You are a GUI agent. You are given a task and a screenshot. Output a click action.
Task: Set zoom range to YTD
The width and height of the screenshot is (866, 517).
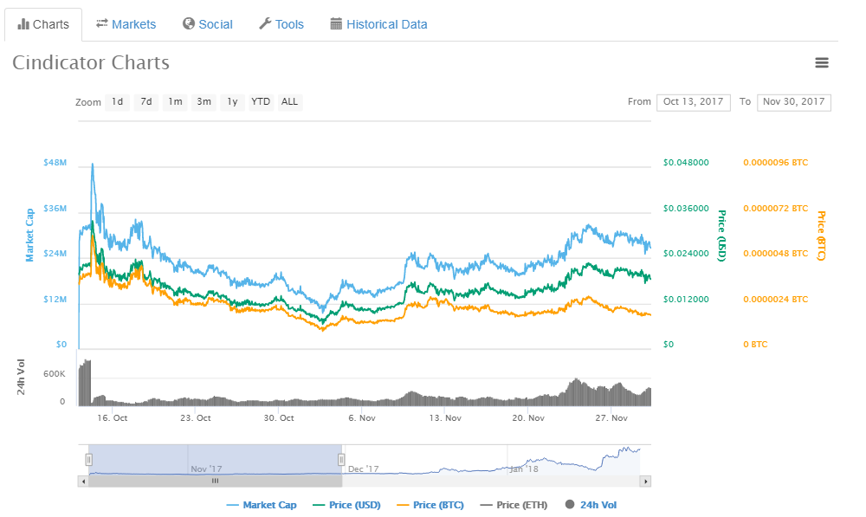261,101
